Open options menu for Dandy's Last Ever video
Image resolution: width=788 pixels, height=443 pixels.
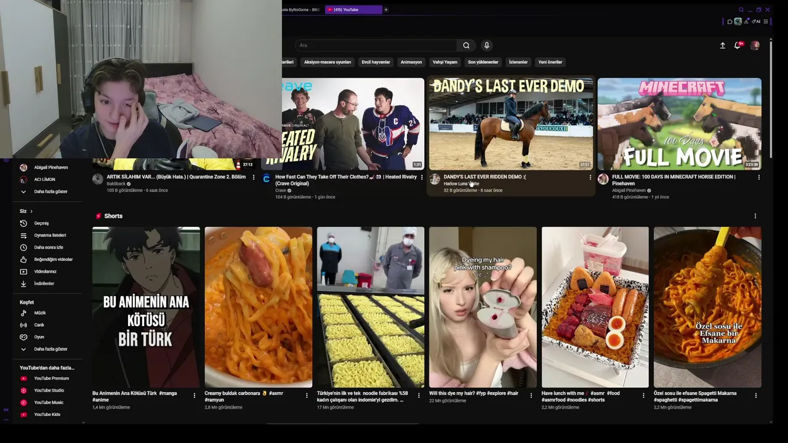[590, 177]
